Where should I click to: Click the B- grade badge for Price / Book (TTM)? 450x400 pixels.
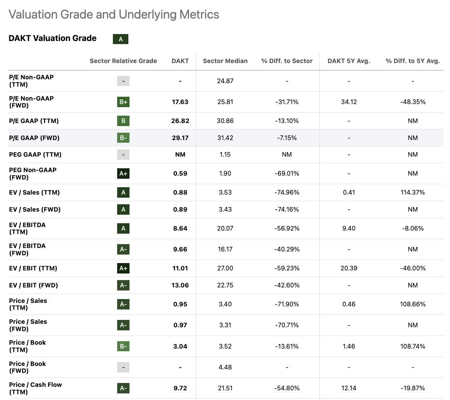123,346
